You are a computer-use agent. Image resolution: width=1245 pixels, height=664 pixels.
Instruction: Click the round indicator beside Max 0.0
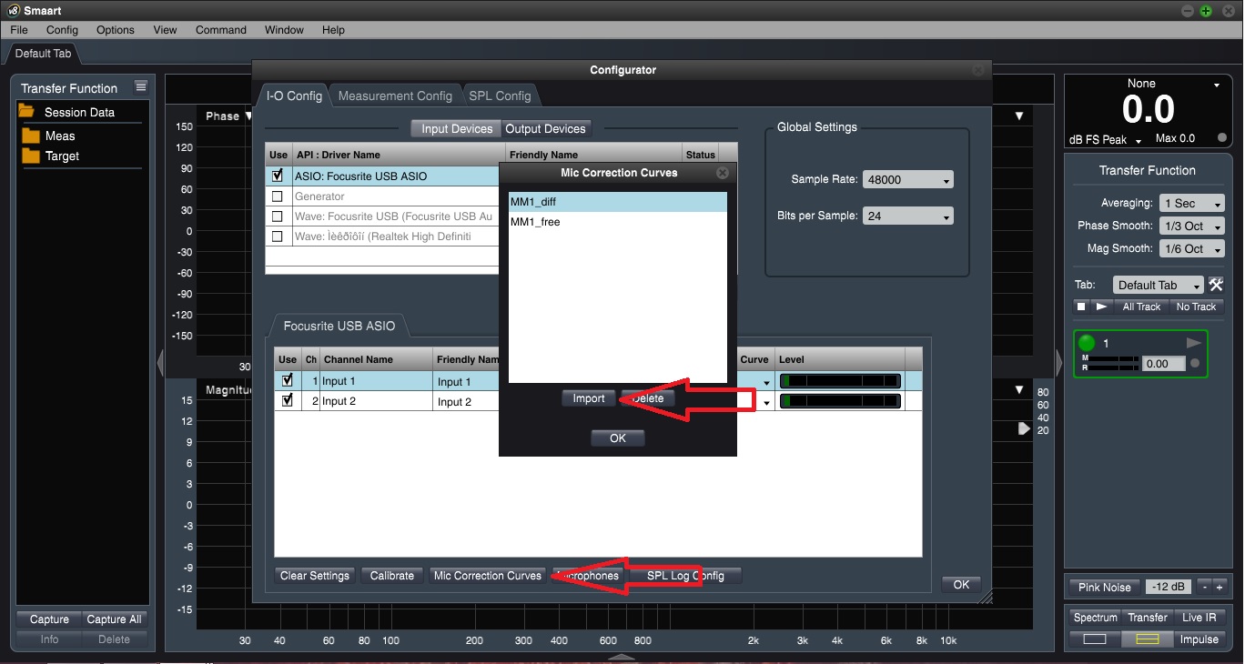coord(1221,138)
